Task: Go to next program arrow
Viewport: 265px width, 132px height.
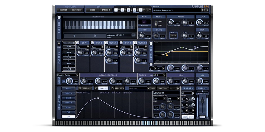Action: point(205,10)
